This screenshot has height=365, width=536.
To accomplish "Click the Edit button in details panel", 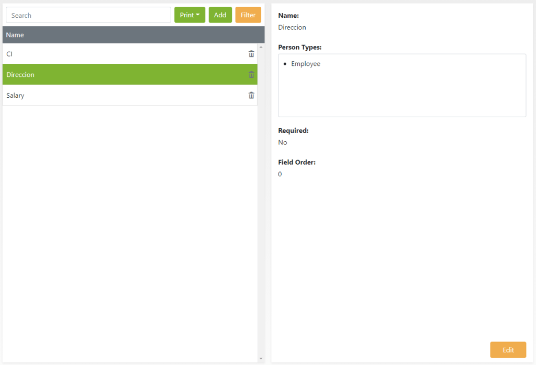I will [x=508, y=350].
